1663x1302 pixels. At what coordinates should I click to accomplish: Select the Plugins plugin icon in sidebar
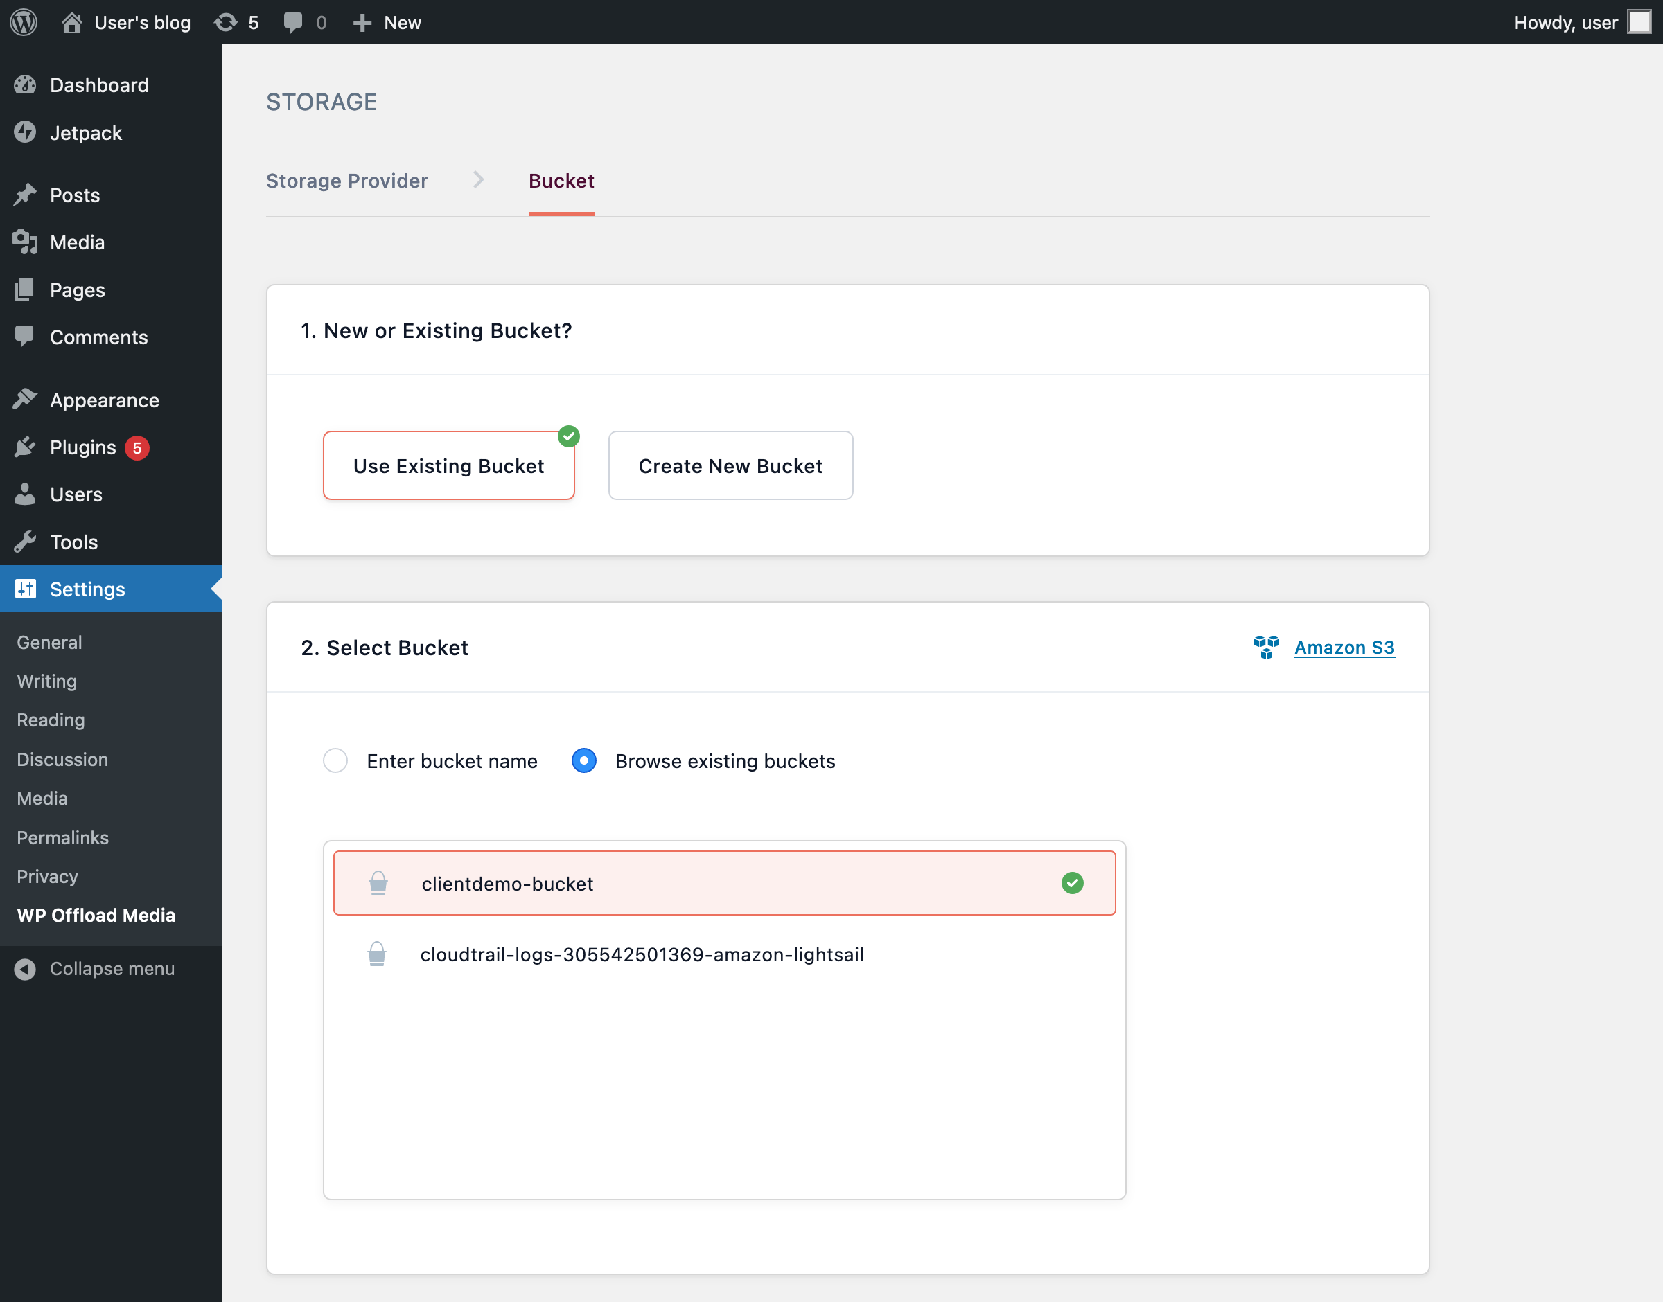[x=25, y=447]
